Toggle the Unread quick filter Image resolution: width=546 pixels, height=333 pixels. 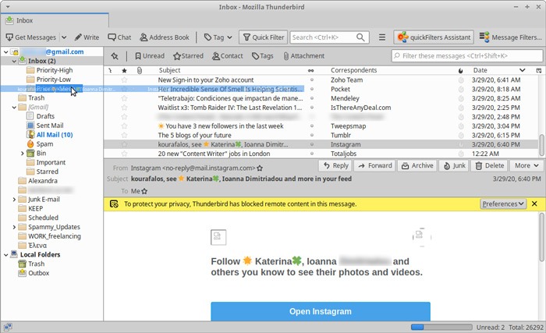coord(150,55)
